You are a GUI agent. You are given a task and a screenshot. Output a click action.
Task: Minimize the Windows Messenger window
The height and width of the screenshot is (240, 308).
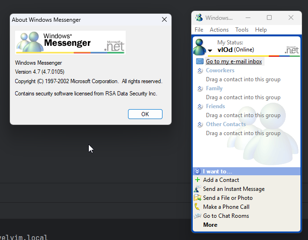click(x=248, y=17)
